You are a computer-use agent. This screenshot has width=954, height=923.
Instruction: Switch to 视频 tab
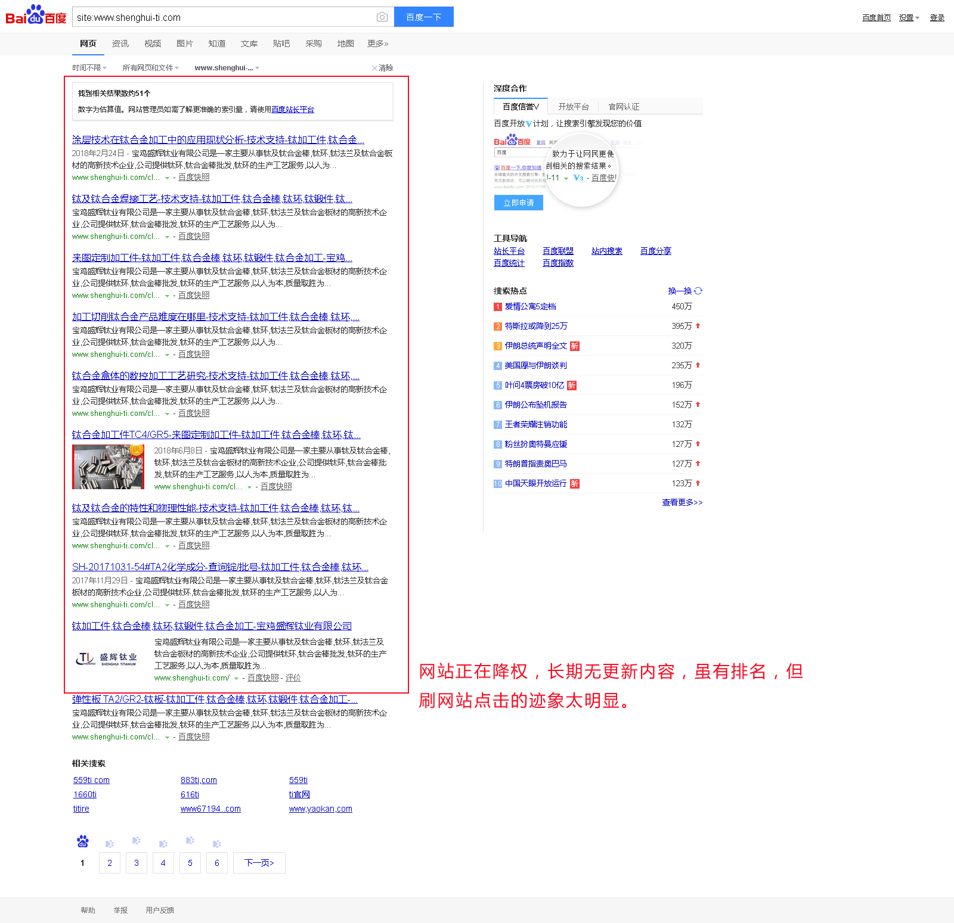tap(153, 43)
